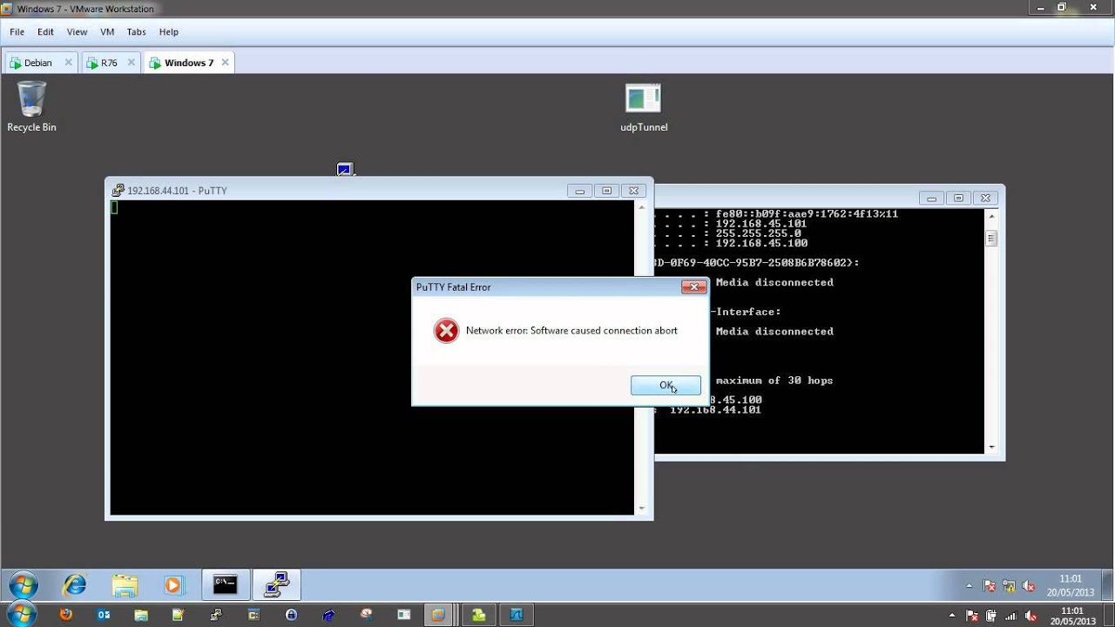Click the volume icon in host tray
The height and width of the screenshot is (627, 1115).
pos(1030,616)
